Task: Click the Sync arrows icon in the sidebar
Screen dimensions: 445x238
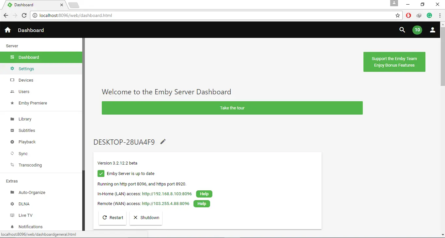Action: point(12,153)
